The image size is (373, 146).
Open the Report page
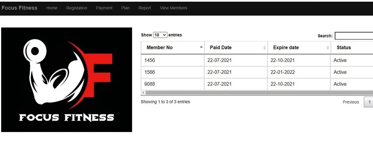tap(145, 8)
